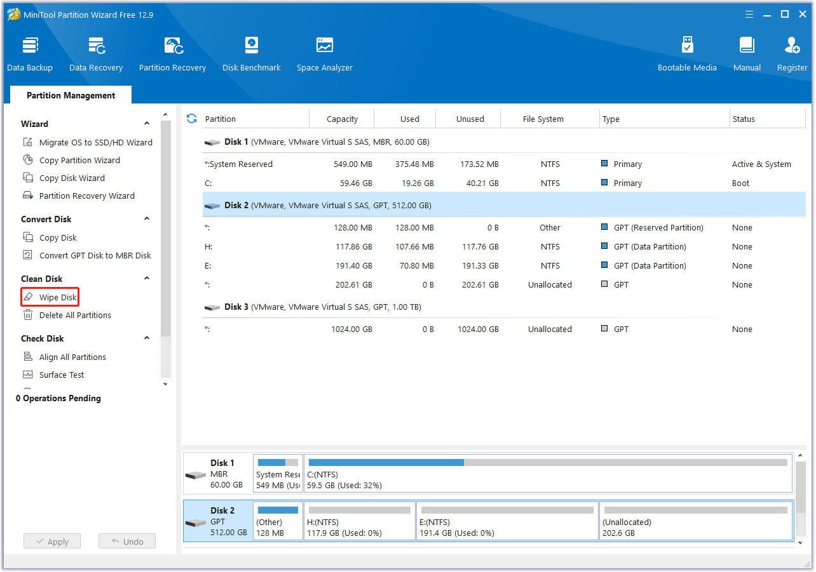The width and height of the screenshot is (816, 572).
Task: Click the Delete All Partitions trash icon
Action: click(x=28, y=315)
